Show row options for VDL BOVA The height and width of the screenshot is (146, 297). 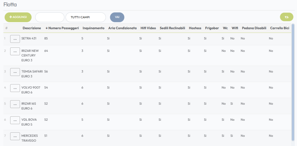pyautogui.click(x=15, y=120)
